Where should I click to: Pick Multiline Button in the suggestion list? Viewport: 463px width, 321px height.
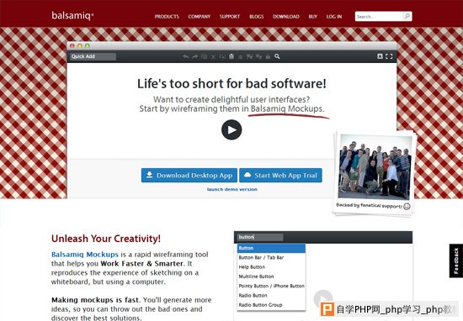(x=271, y=276)
